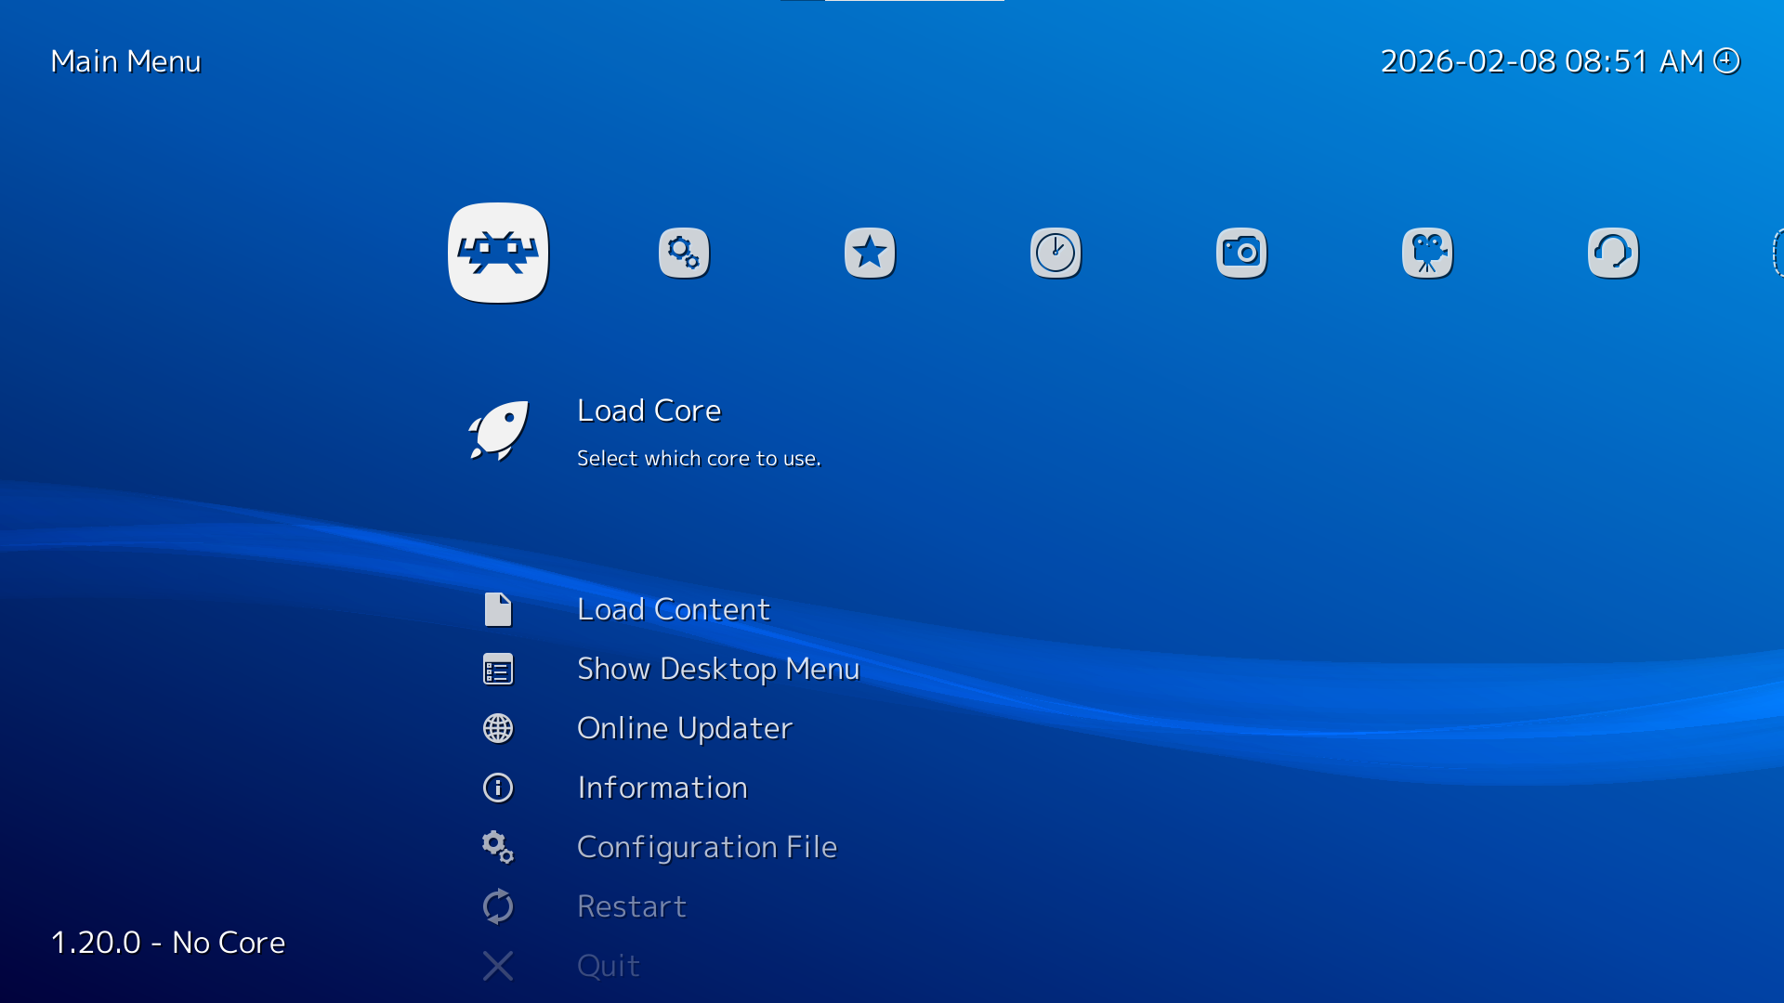Open the Netplay headset tab icon
The height and width of the screenshot is (1003, 1784).
tap(1613, 253)
